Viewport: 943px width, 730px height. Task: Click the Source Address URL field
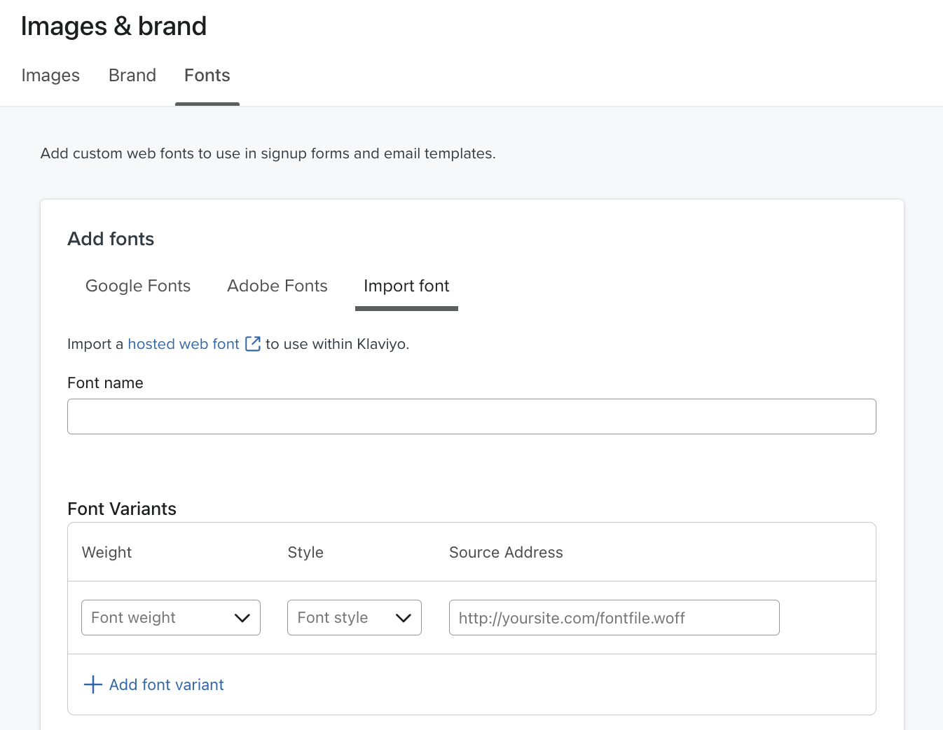coord(614,617)
